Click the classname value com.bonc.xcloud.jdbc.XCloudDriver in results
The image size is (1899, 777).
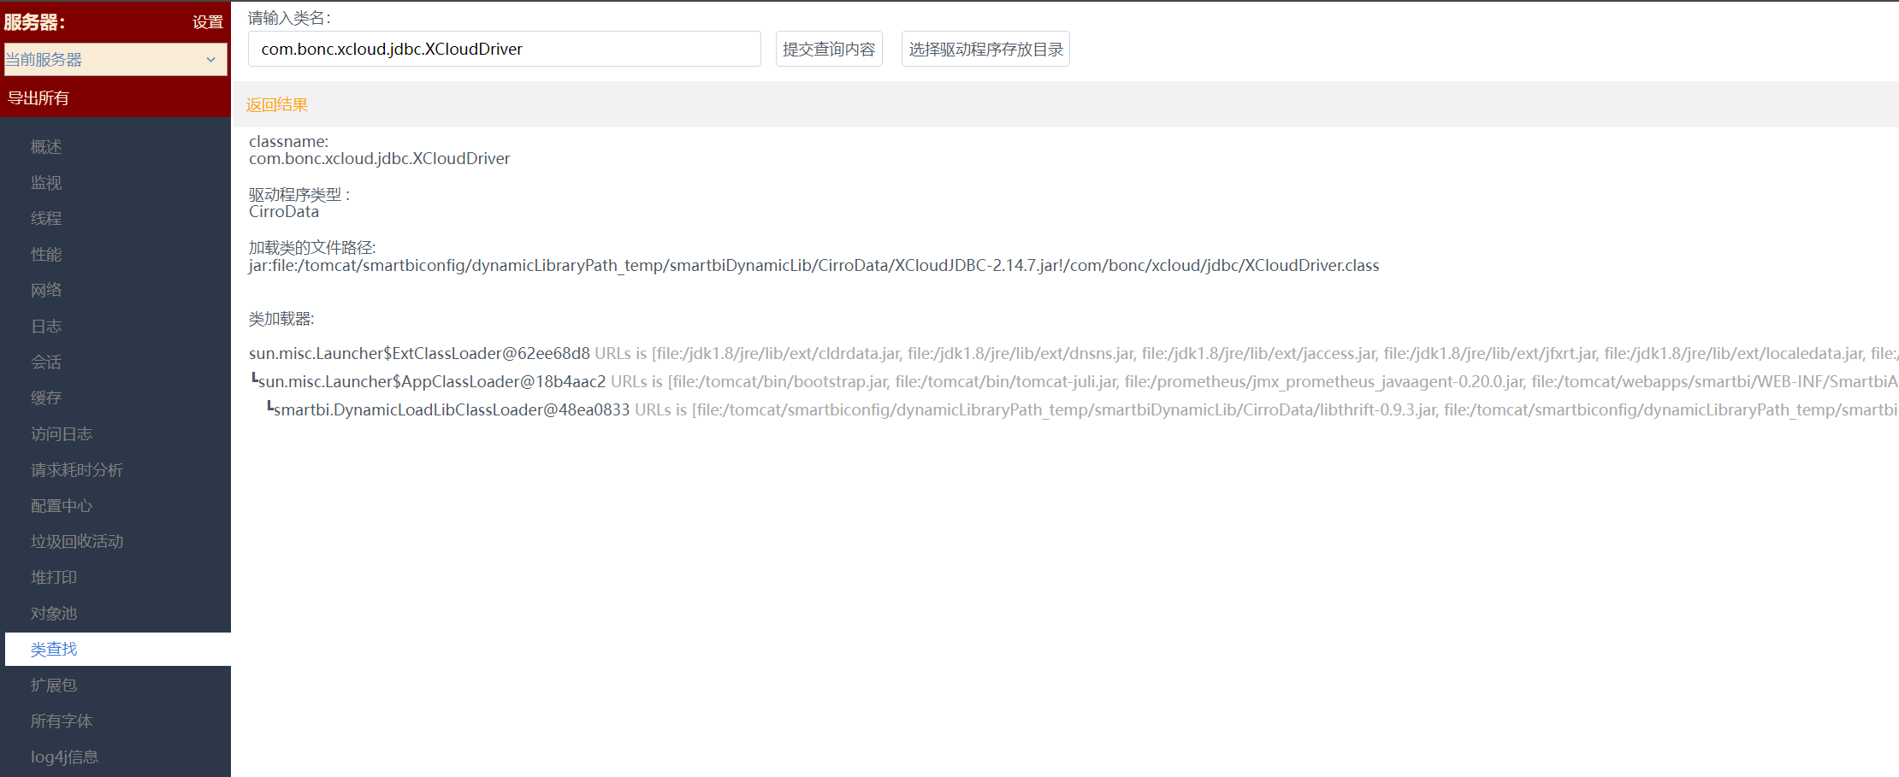[380, 159]
